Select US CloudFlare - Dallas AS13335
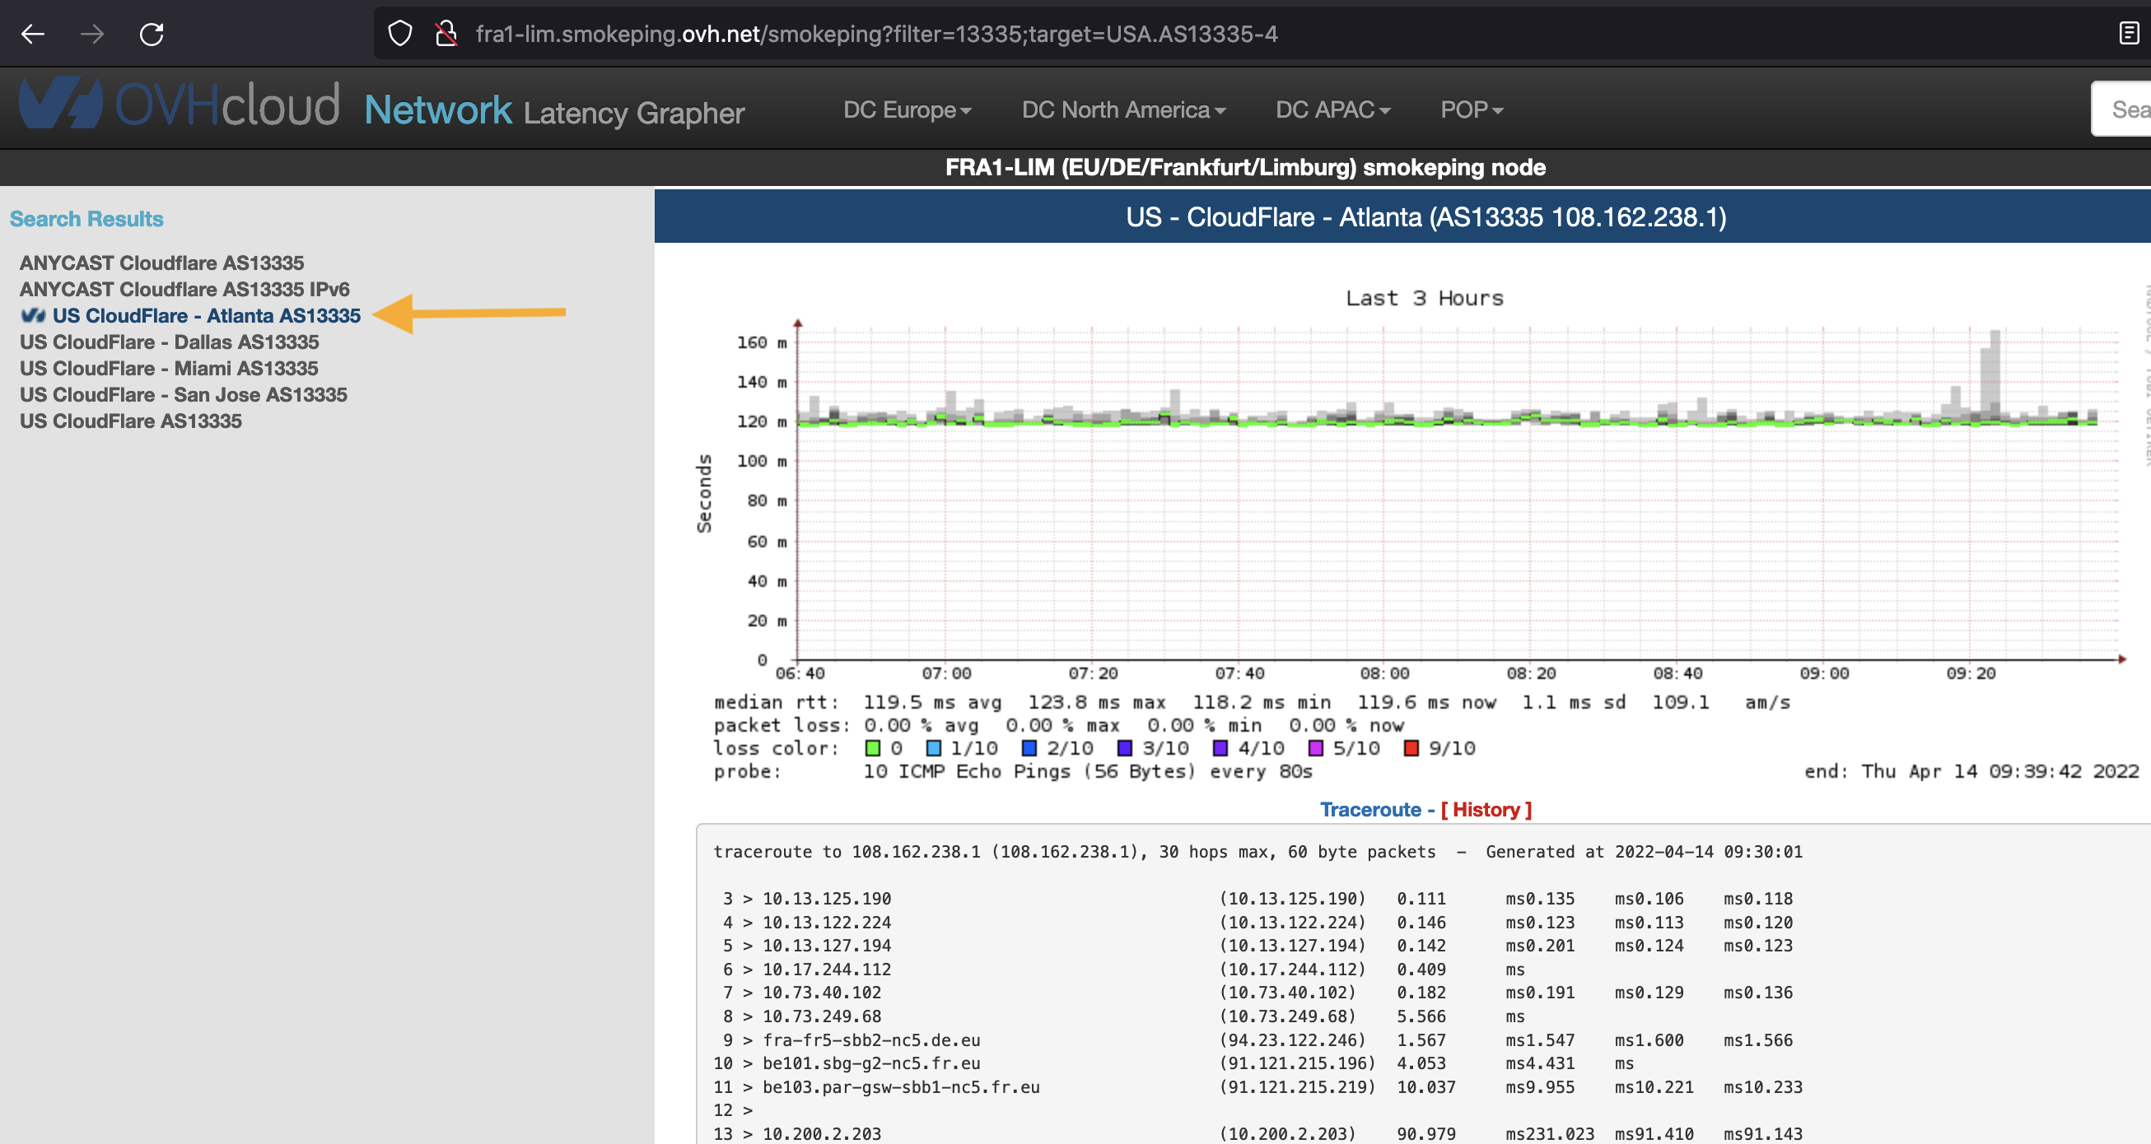Screen dimensions: 2151x1144 point(170,342)
